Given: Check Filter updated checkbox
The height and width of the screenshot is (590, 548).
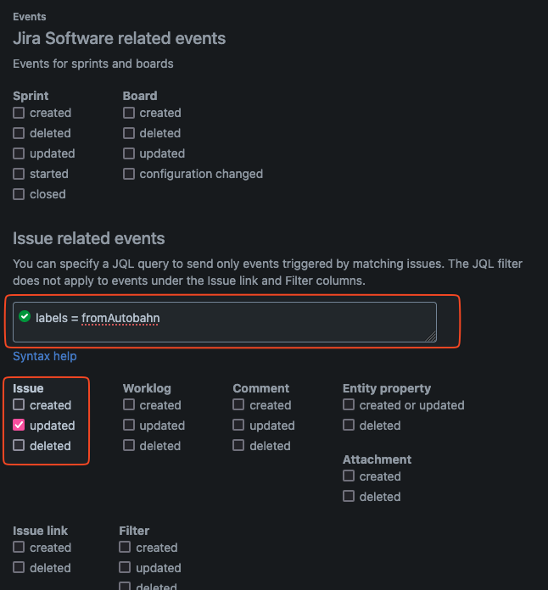Looking at the screenshot, I should pyautogui.click(x=125, y=567).
